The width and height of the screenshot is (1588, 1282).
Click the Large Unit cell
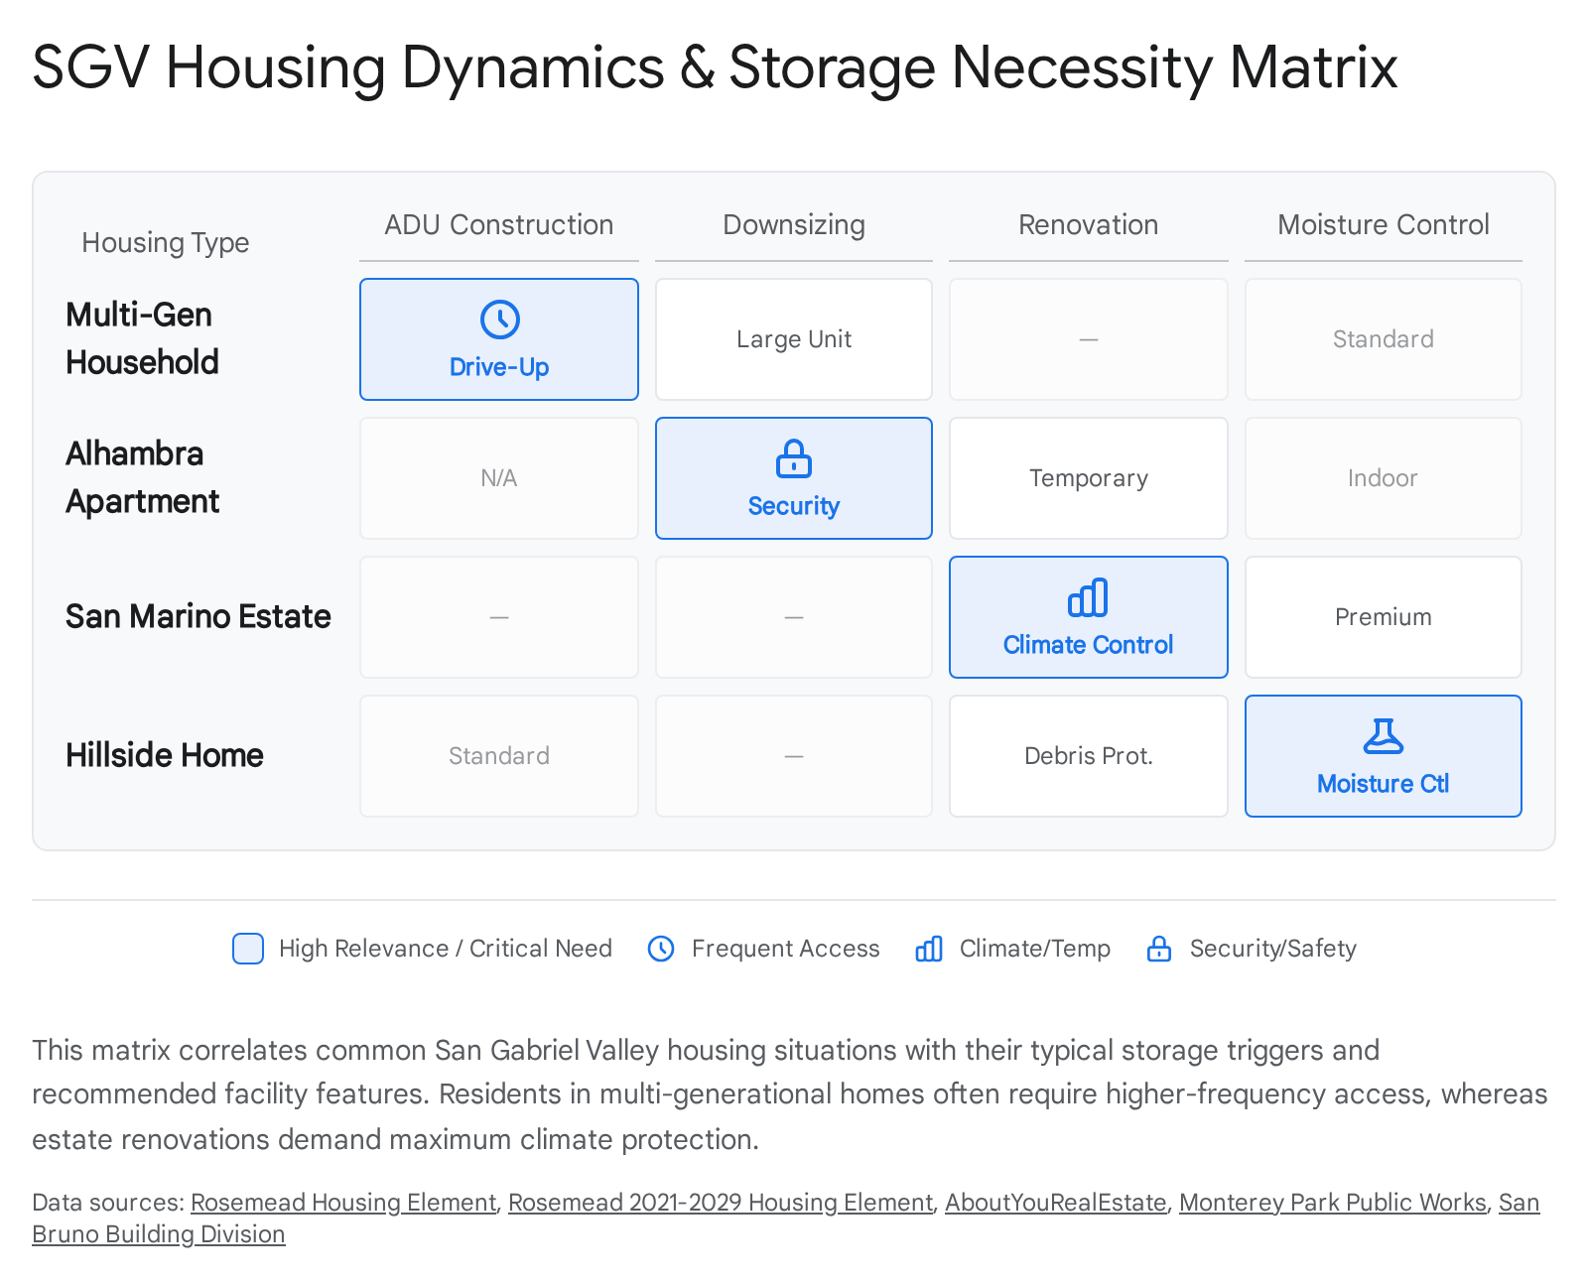793,339
